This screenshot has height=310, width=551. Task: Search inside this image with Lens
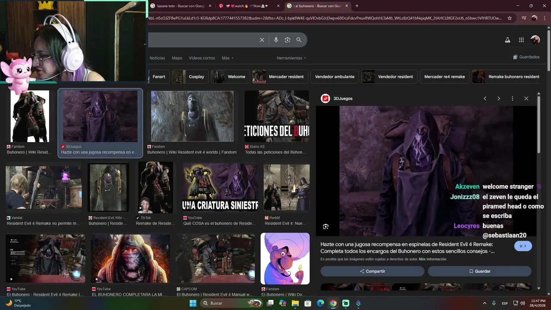tap(326, 226)
